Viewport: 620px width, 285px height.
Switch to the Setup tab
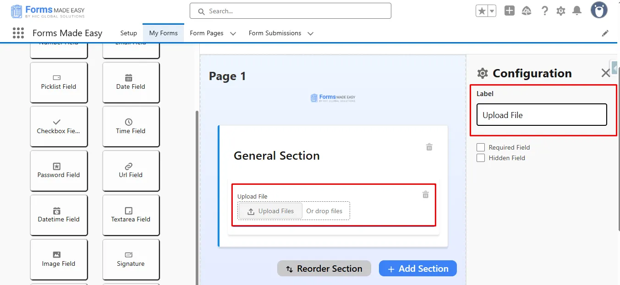pyautogui.click(x=129, y=33)
